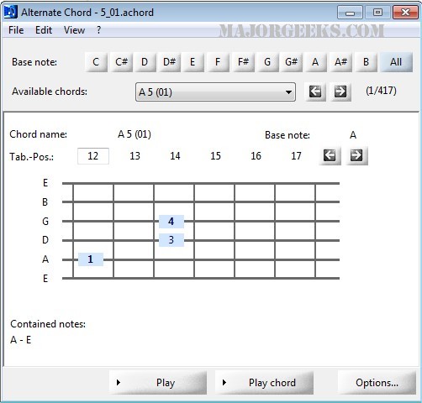Click the Tab position 12 field

(x=93, y=156)
